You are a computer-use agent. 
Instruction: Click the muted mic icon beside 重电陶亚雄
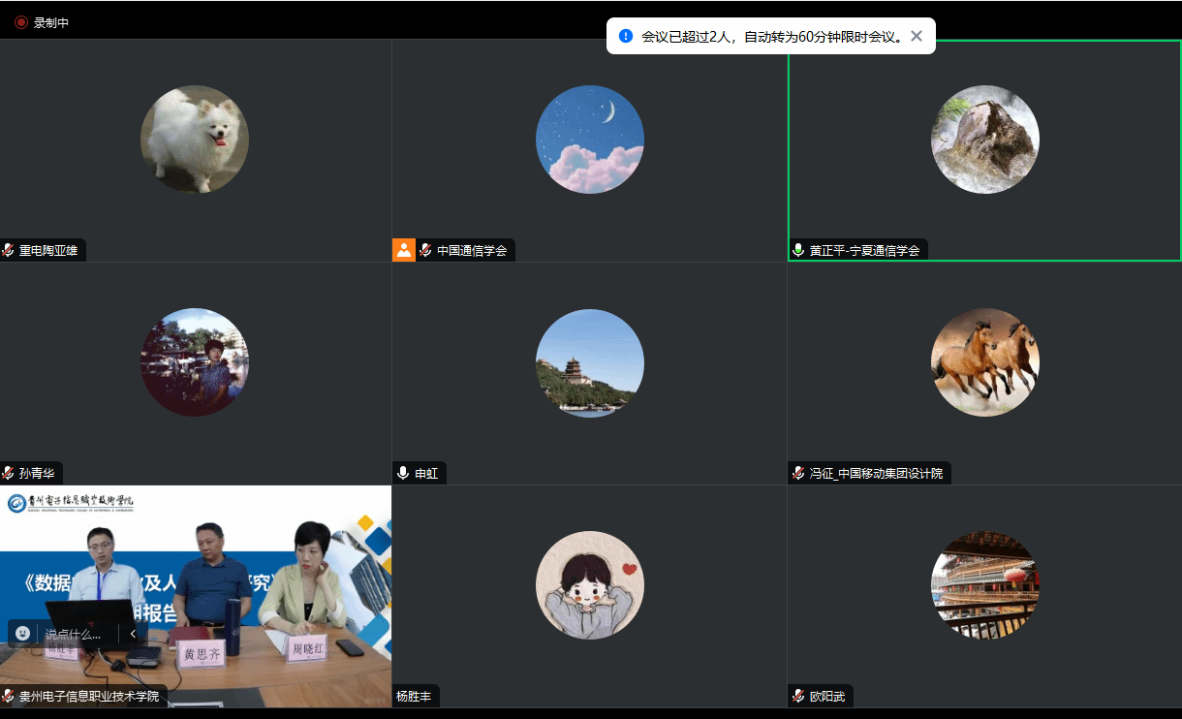click(x=9, y=250)
